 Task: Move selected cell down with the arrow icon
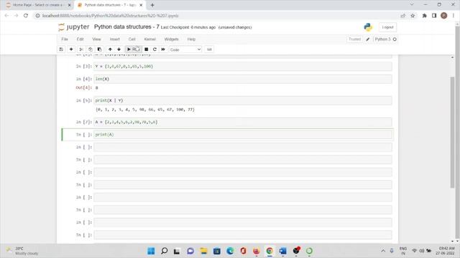119,49
